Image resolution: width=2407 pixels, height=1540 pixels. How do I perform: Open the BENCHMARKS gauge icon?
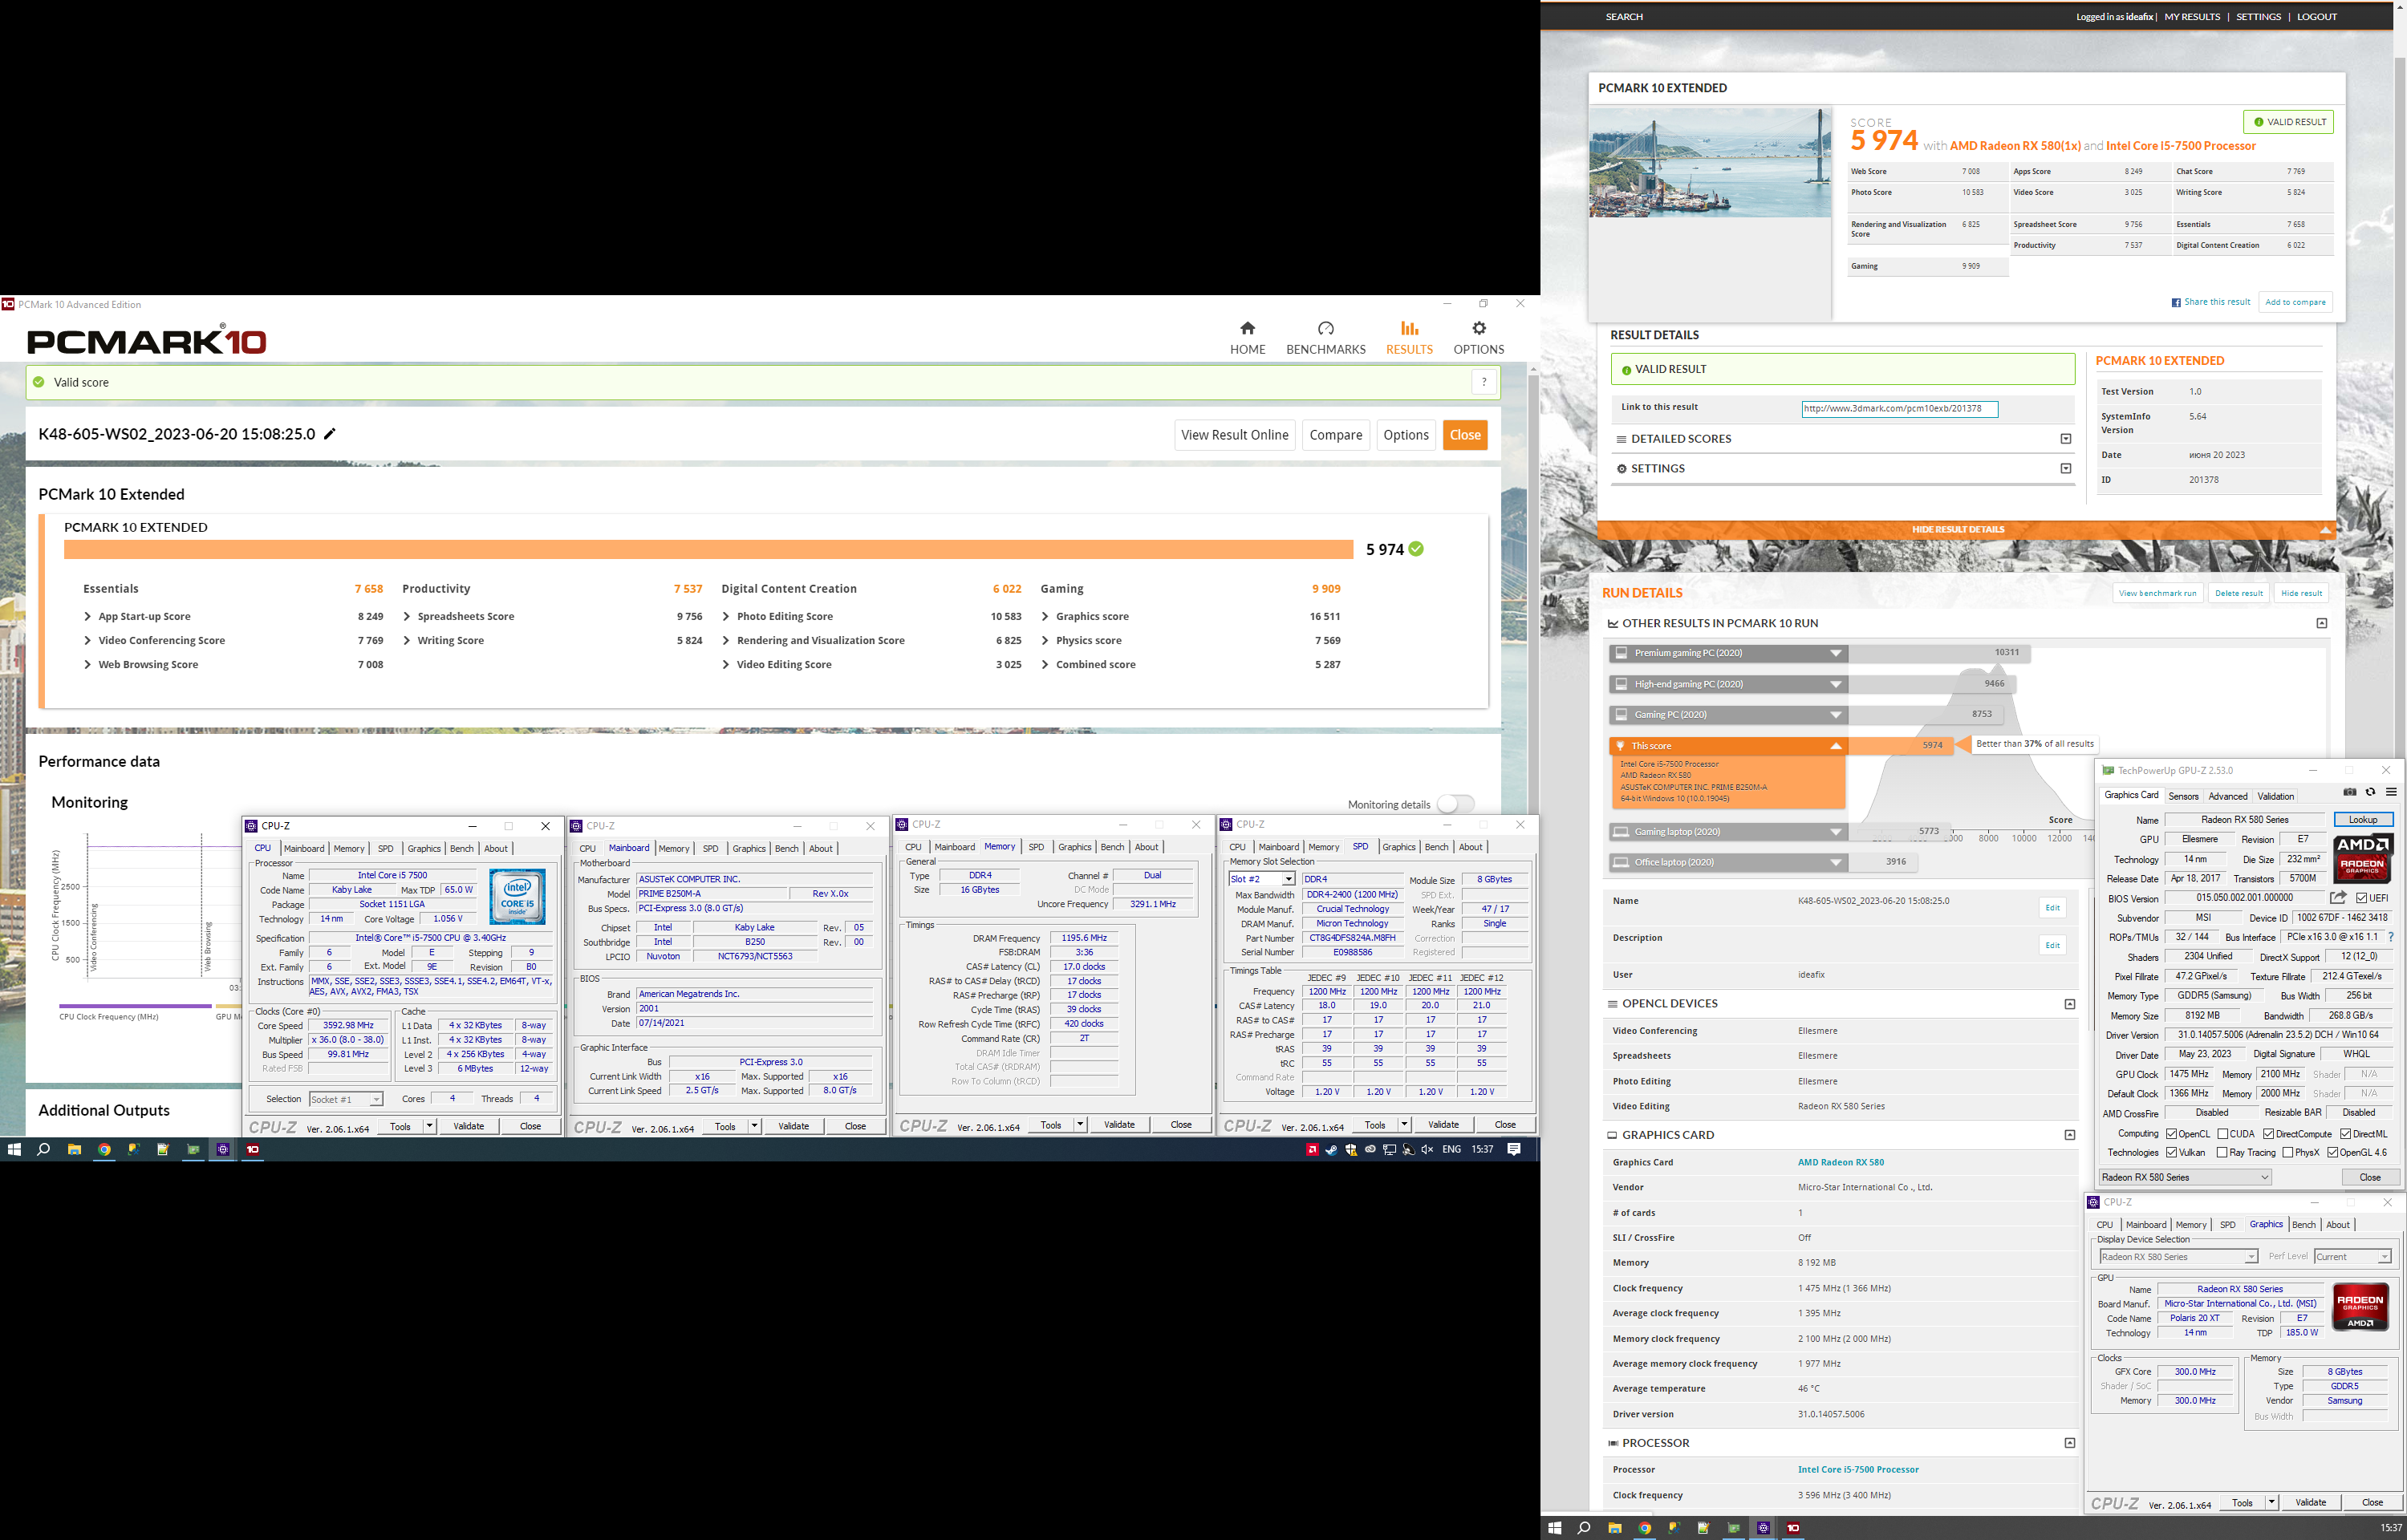point(1325,328)
